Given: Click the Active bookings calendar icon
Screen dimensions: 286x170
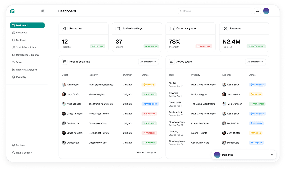Looking at the screenshot, I should [118, 28].
